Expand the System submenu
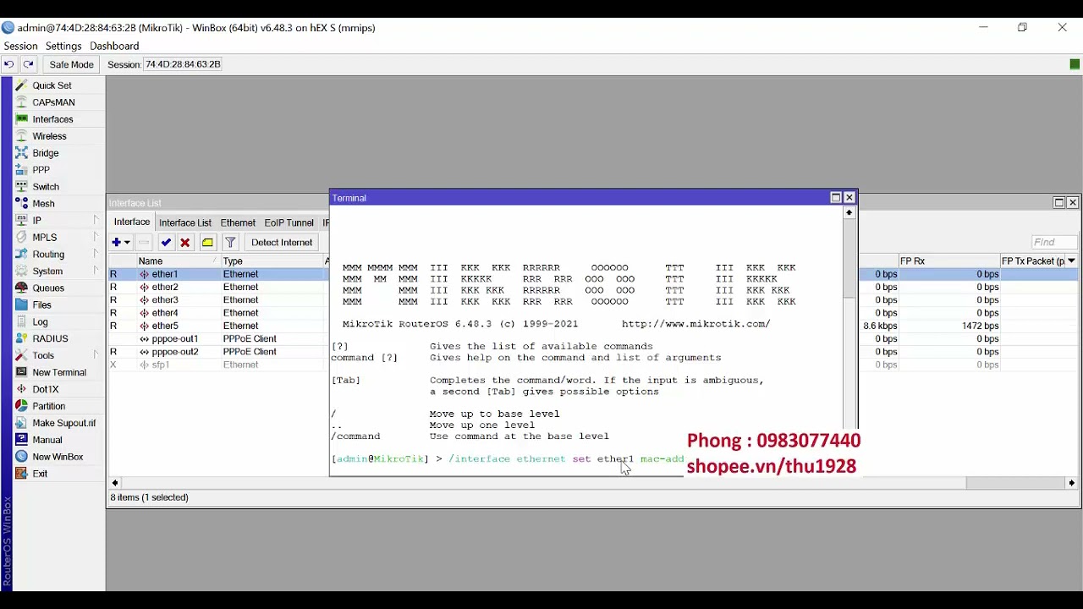This screenshot has height=609, width=1083. point(96,271)
